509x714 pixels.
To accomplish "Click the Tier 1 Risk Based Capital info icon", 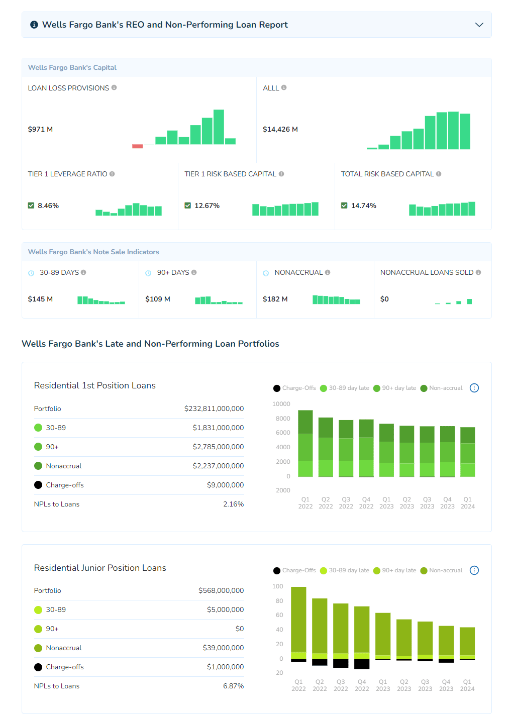I will [281, 174].
